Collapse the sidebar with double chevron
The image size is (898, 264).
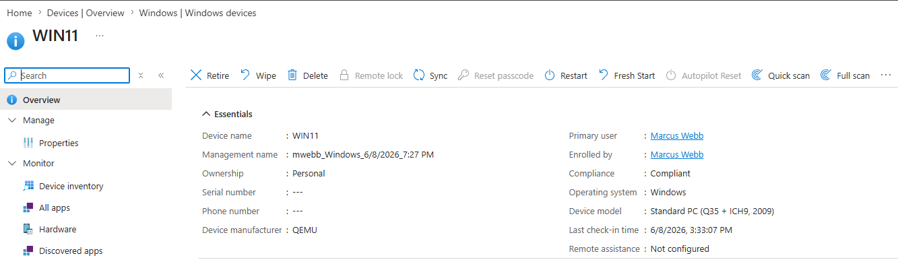161,75
